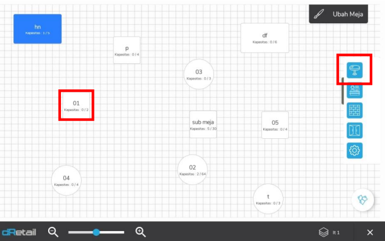Select the blue table hn
Viewport: 385px width, 241px height.
(x=38, y=29)
